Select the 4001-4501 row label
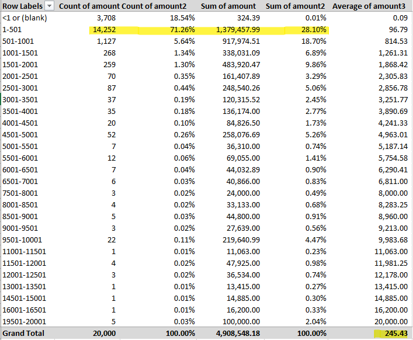 (x=20, y=123)
